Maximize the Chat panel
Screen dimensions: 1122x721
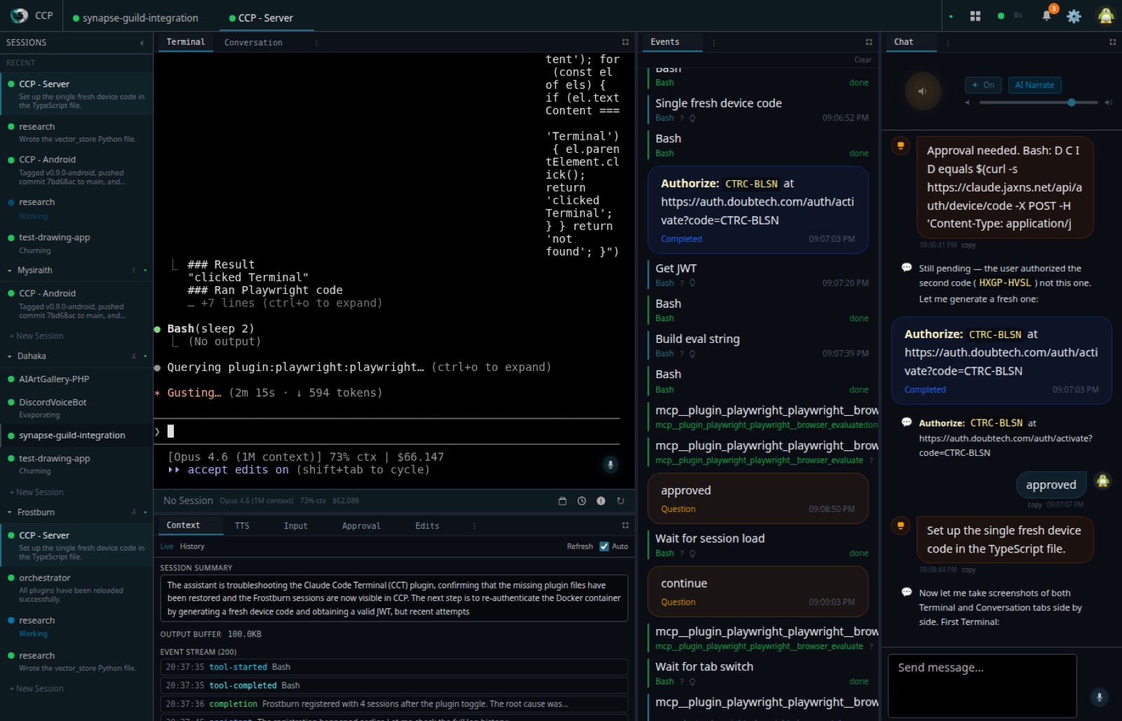(1112, 42)
